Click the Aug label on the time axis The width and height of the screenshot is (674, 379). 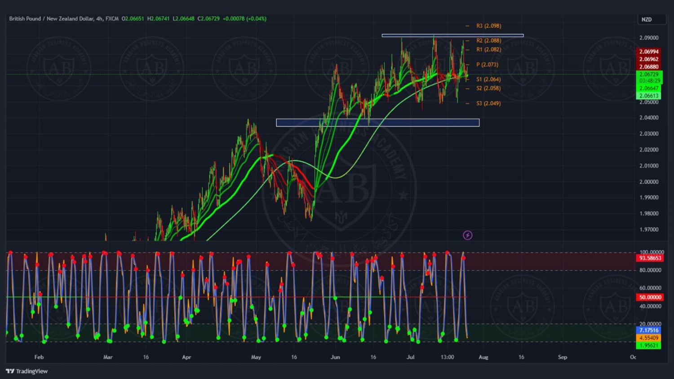click(483, 357)
